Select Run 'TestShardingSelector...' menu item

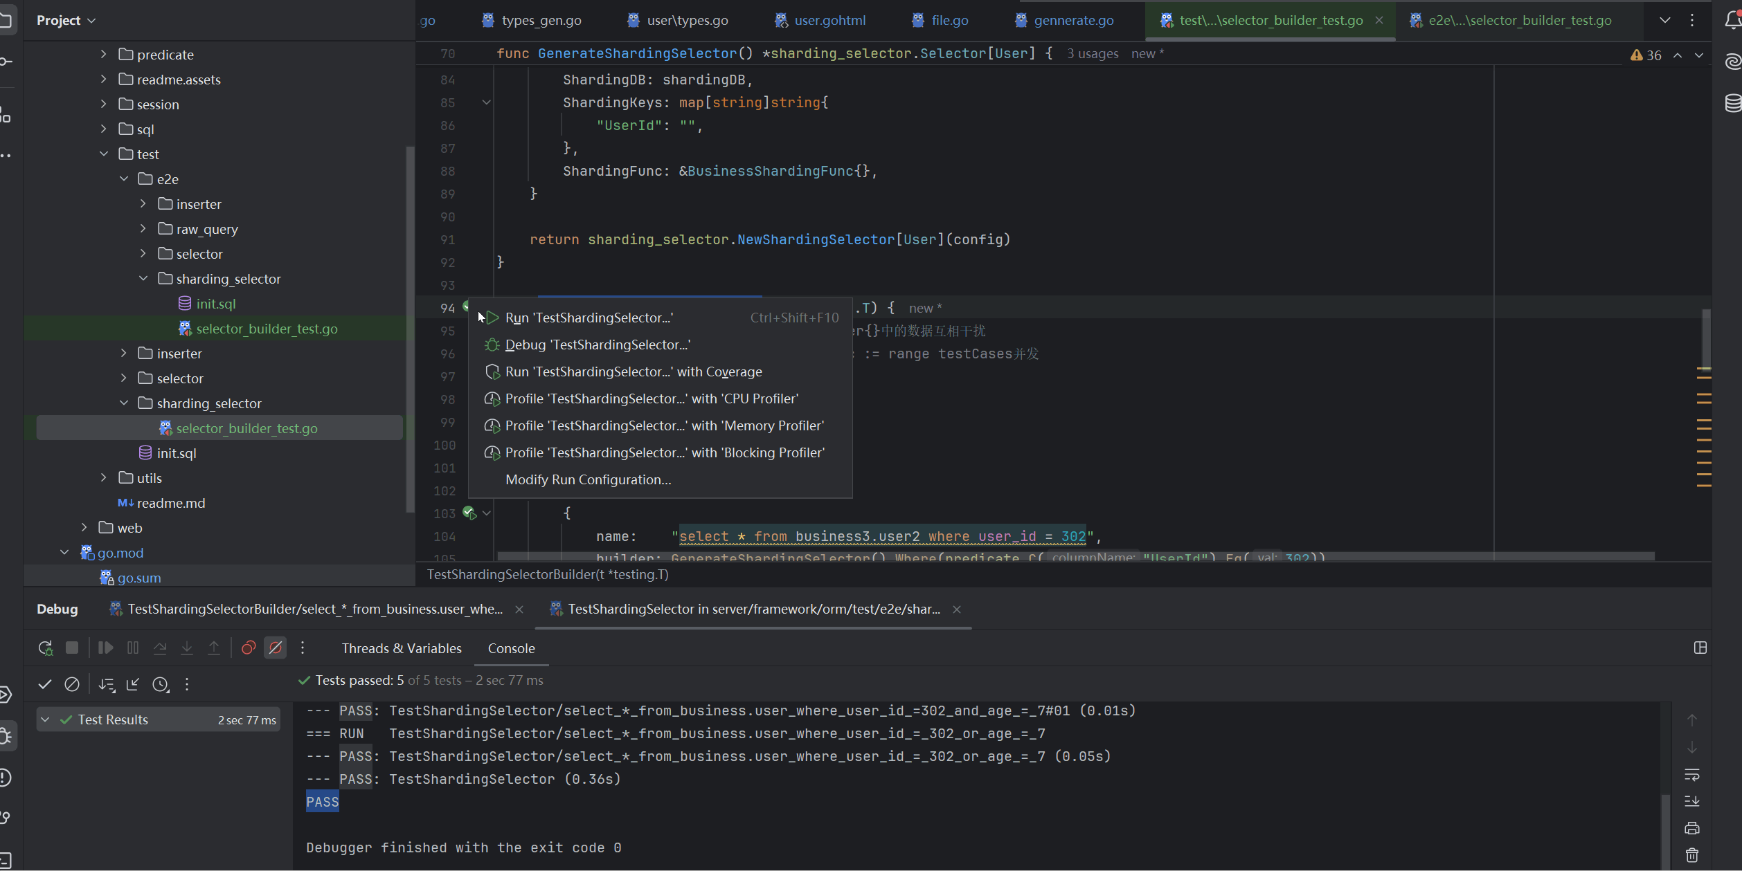[x=661, y=318]
